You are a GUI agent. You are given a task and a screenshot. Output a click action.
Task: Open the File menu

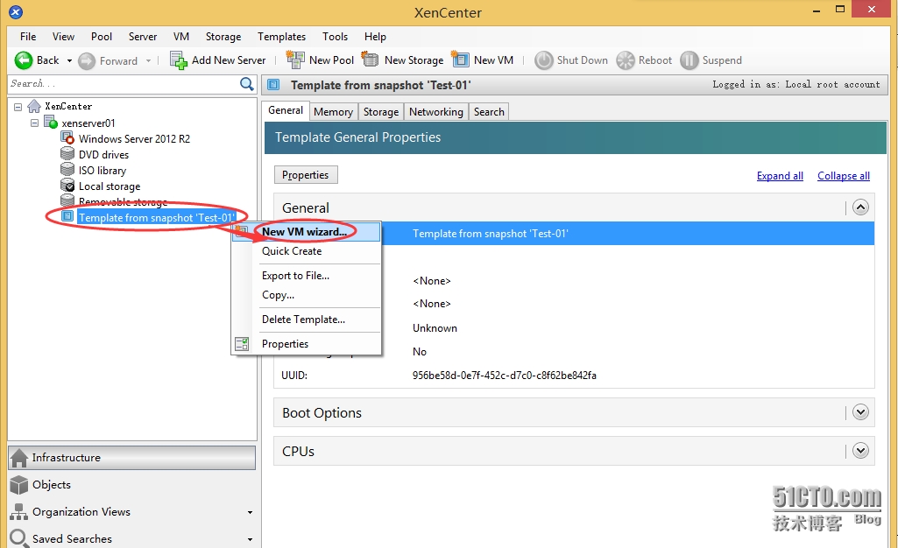(28, 37)
